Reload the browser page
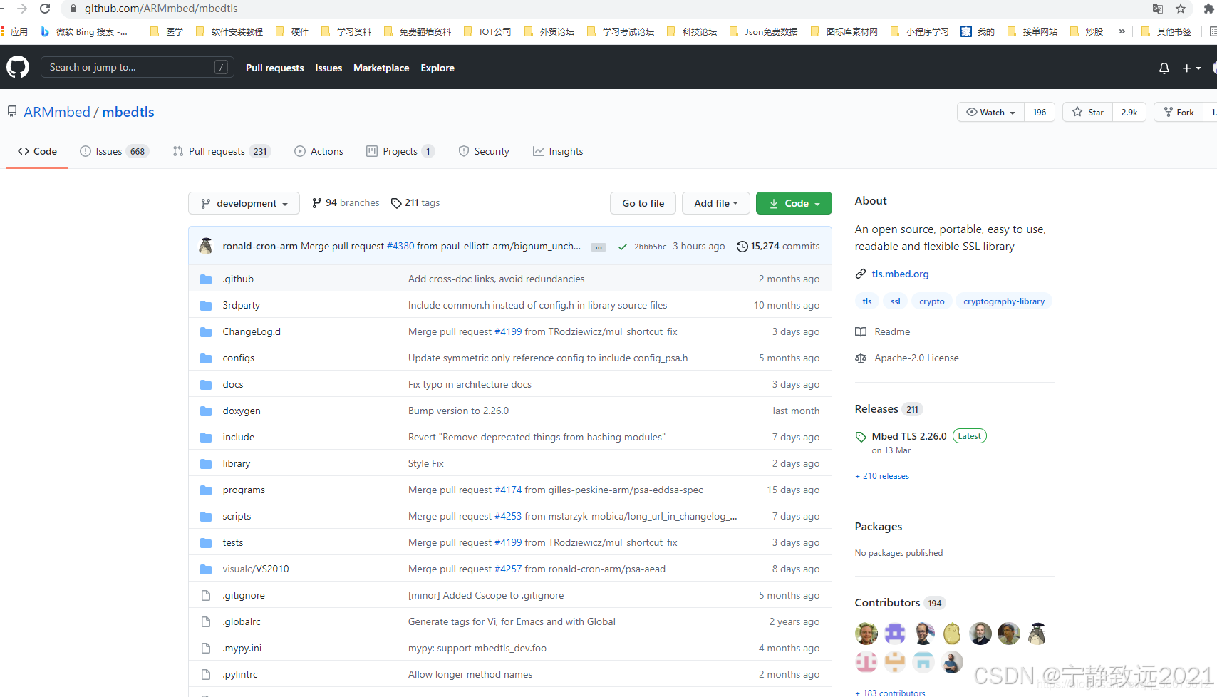The image size is (1217, 697). 45,9
